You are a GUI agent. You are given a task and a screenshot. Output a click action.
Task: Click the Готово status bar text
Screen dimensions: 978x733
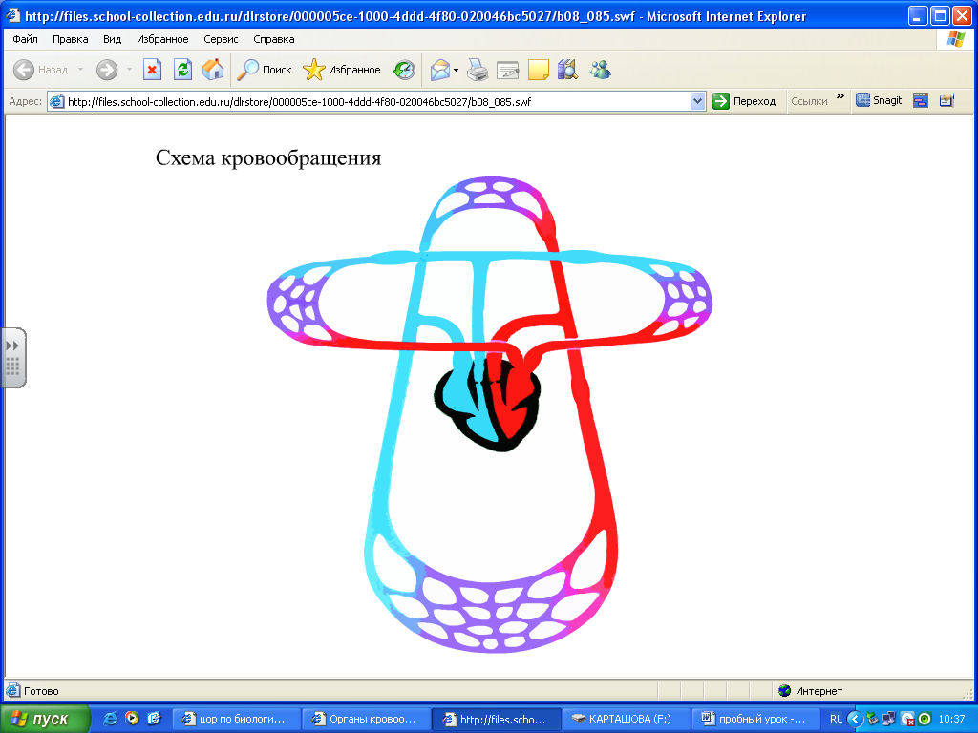tap(41, 691)
